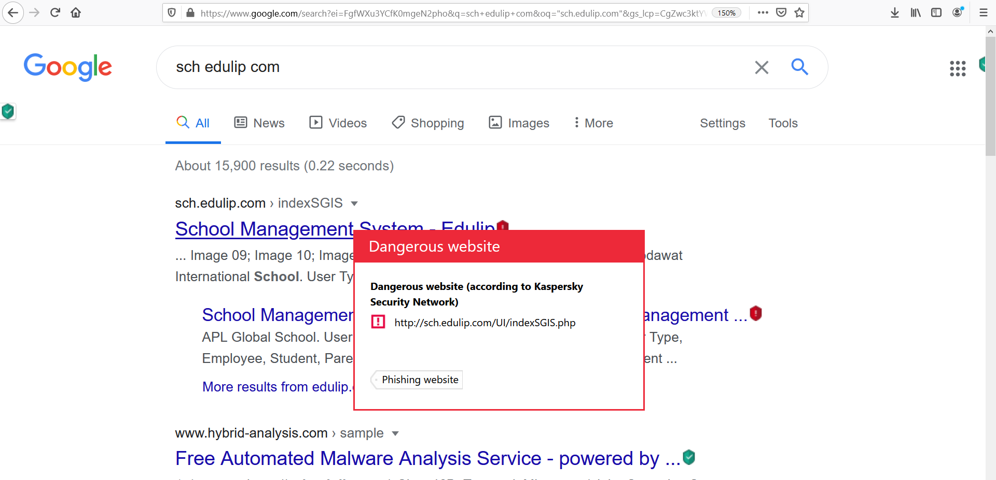Expand the hybrid-analysis.com result dropdown arrow

(x=395, y=433)
